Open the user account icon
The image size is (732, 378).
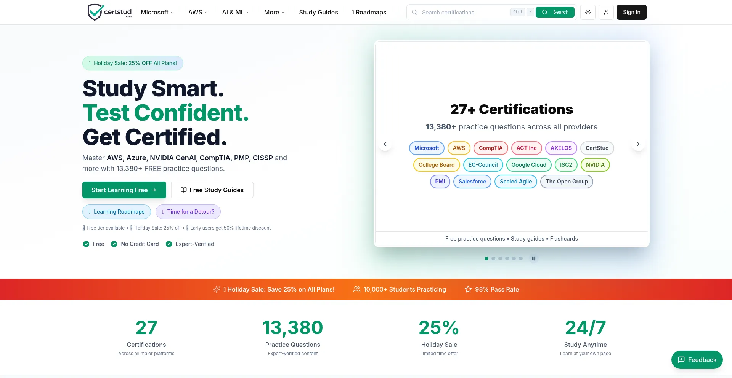click(606, 12)
